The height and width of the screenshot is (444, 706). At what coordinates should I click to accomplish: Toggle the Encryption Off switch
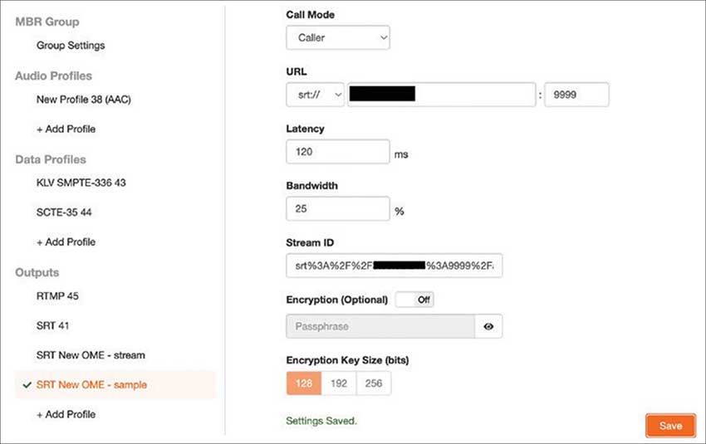pyautogui.click(x=414, y=300)
